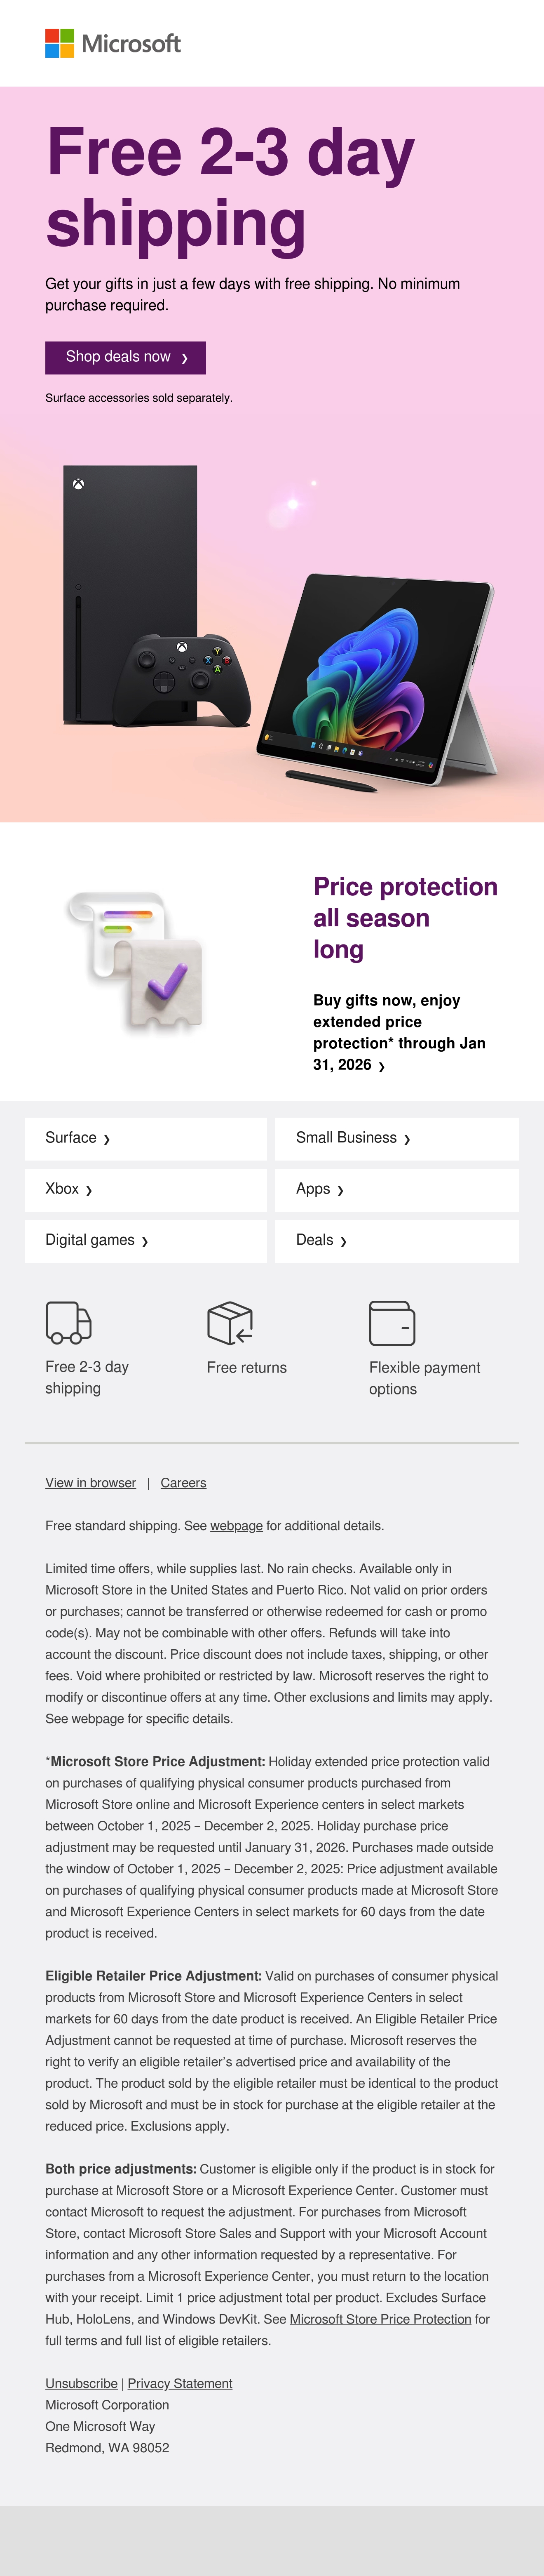Open the Careers link
The image size is (544, 2576).
(x=183, y=1483)
